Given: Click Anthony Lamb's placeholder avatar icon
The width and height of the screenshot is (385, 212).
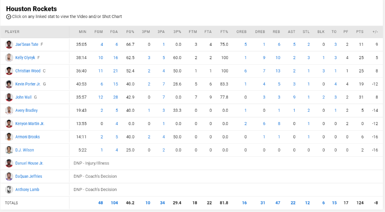Looking at the screenshot, I should click(x=9, y=190).
